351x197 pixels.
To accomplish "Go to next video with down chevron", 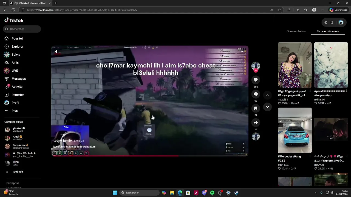I will tap(267, 107).
